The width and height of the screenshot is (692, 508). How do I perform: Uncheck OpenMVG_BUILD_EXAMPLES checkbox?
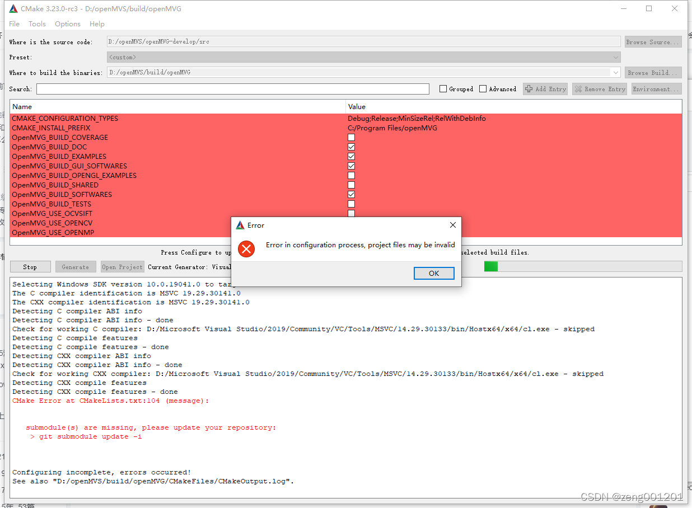click(351, 157)
